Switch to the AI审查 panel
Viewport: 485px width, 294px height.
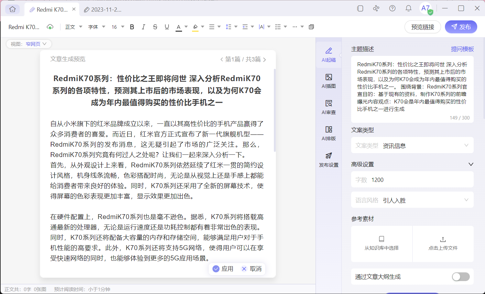point(329,107)
